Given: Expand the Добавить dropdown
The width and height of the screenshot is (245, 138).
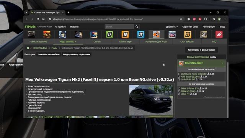Looking at the screenshot, I should click(x=172, y=26).
